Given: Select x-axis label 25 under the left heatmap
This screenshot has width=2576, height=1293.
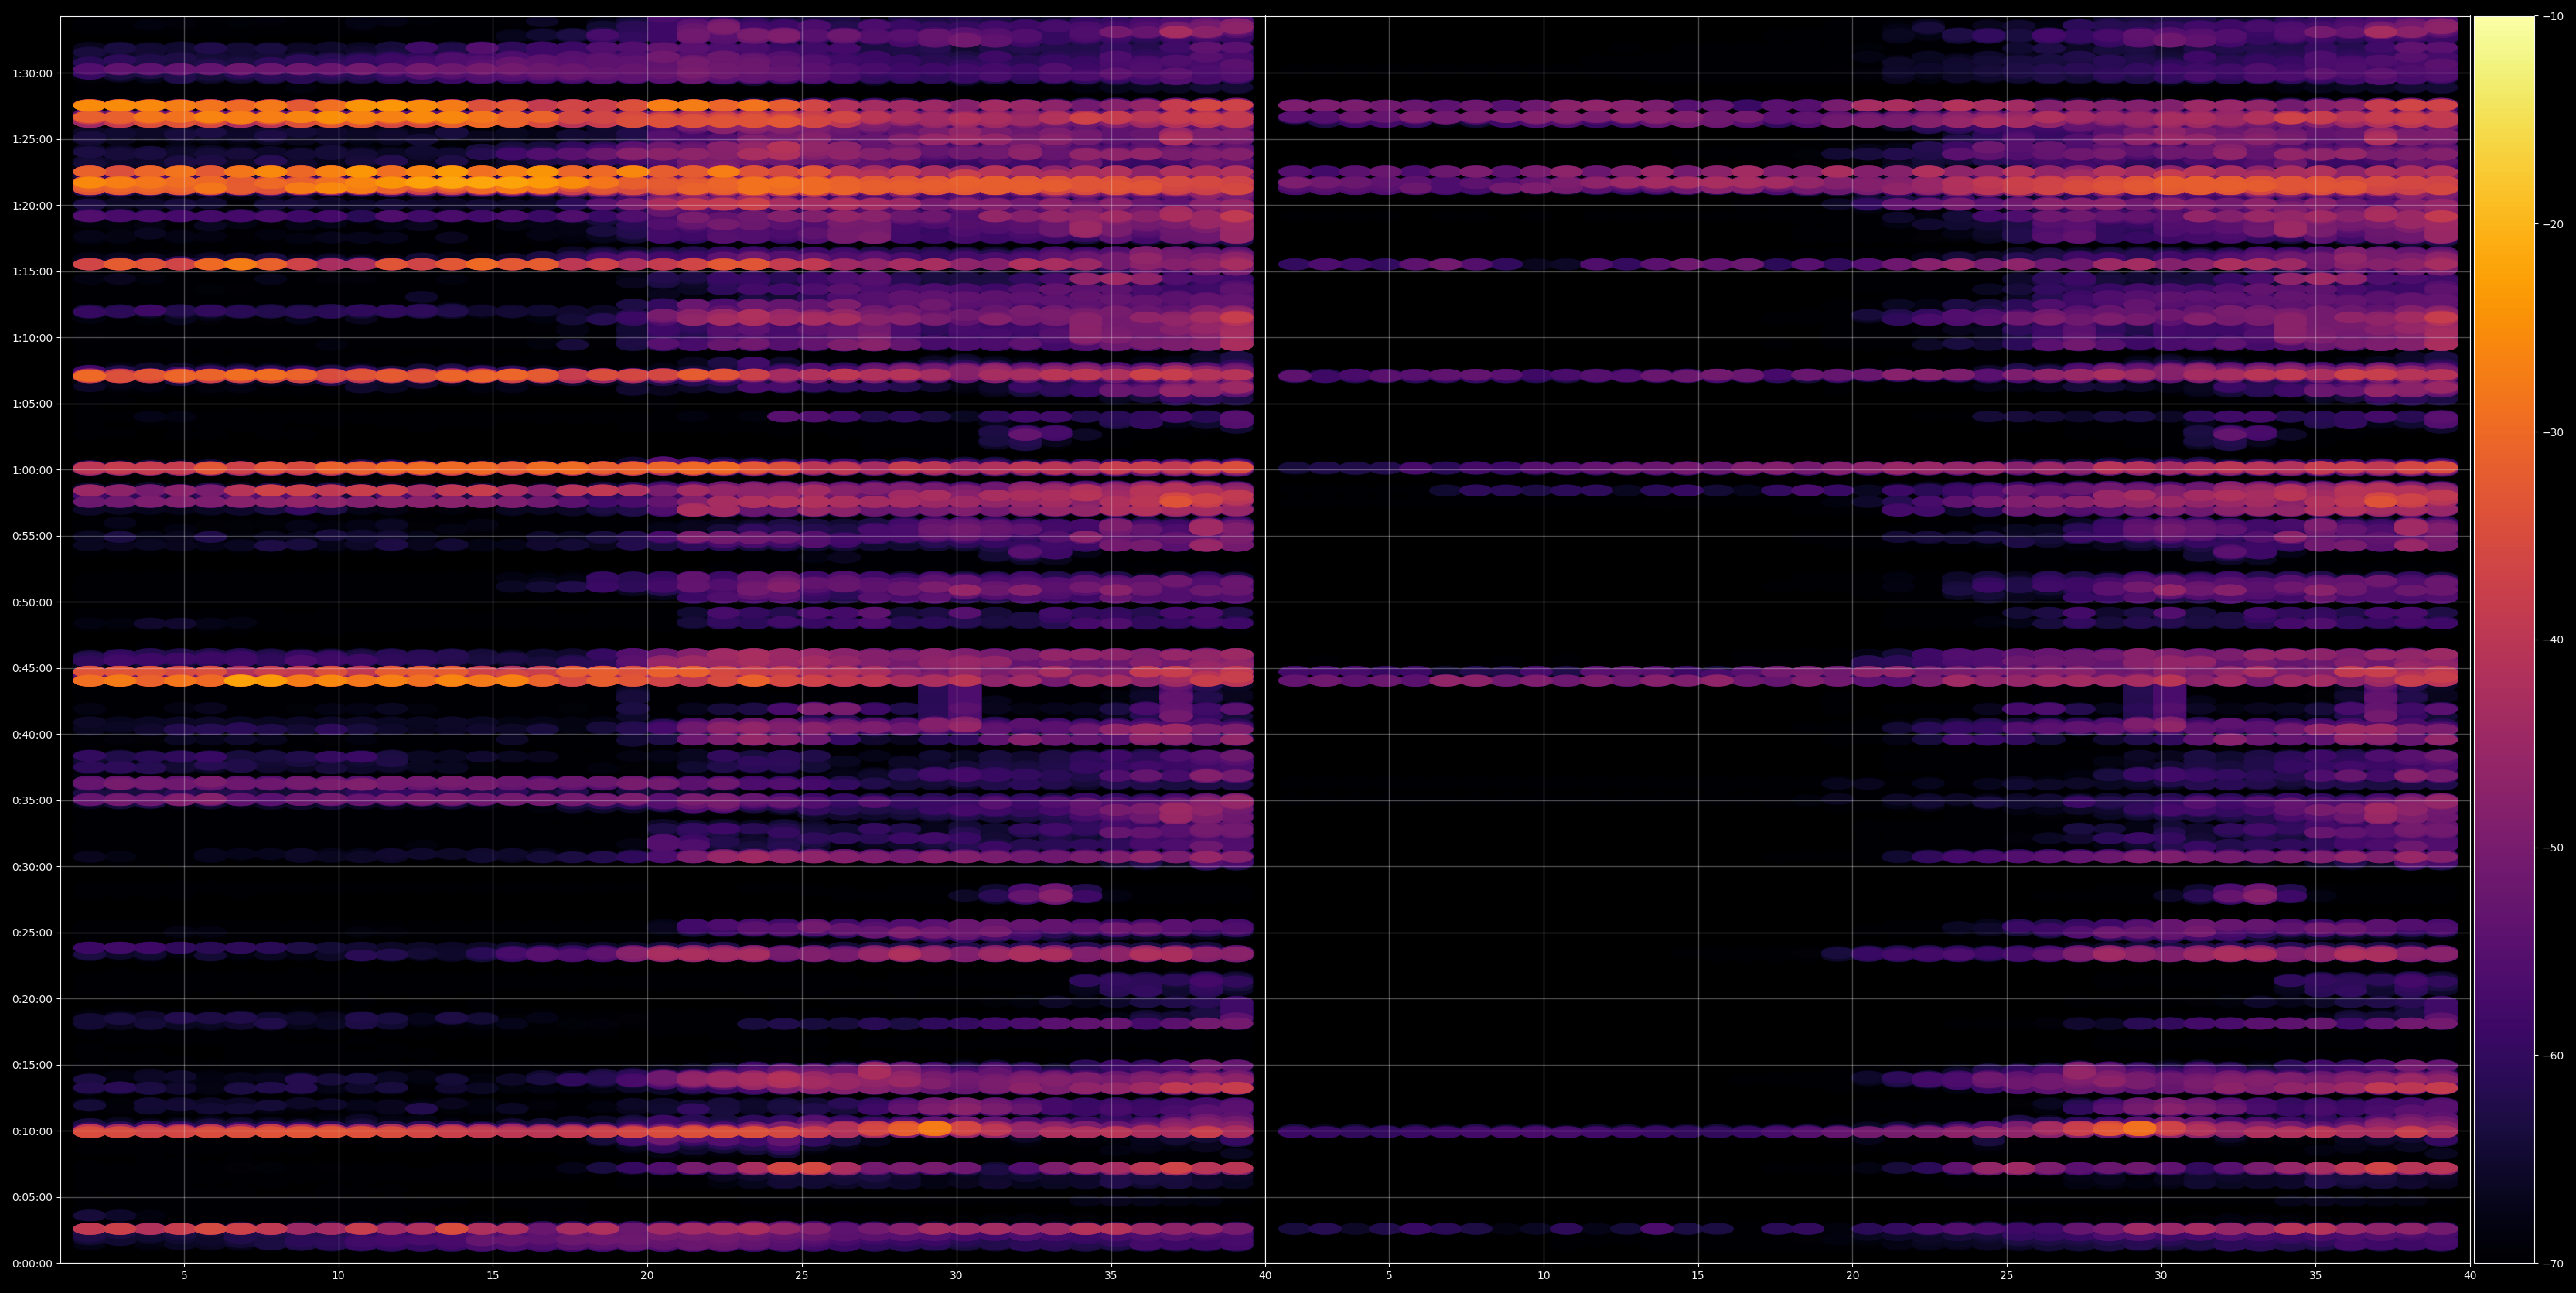Looking at the screenshot, I should click(x=802, y=1276).
